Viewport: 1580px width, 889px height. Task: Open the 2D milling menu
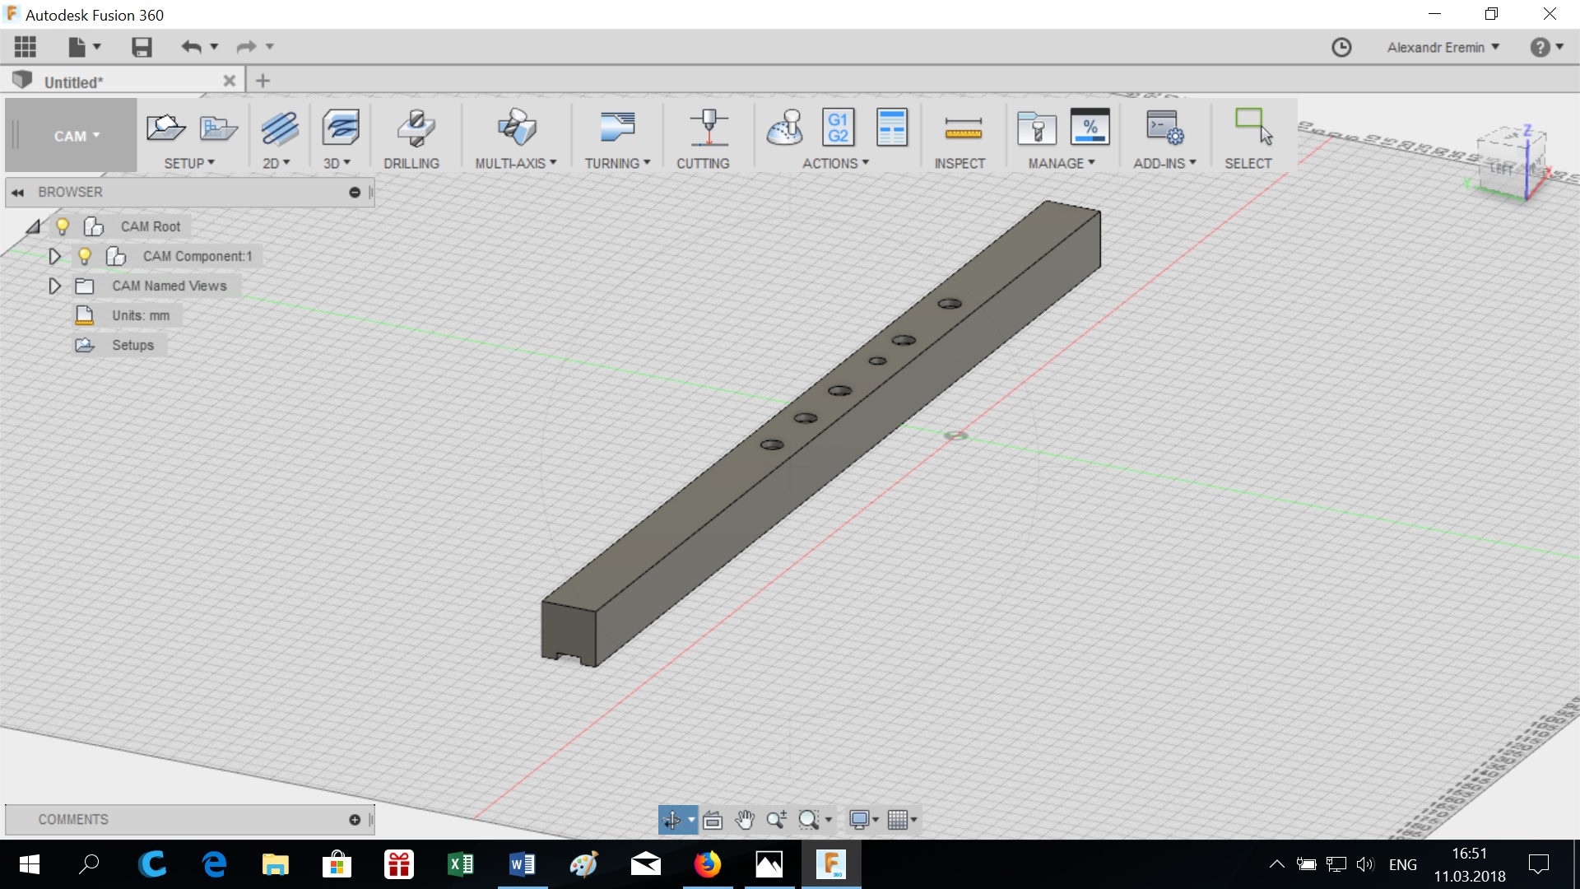coord(276,163)
